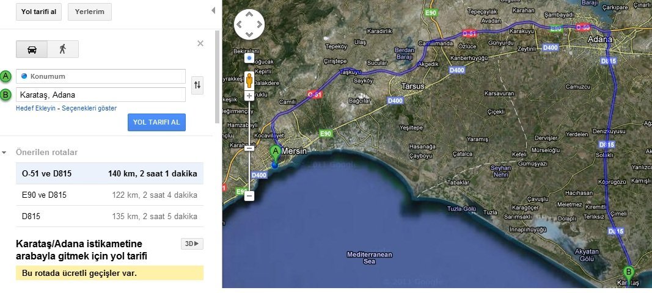Click the green B waypoint icon in panel
The height and width of the screenshot is (293, 652).
[x=5, y=95]
